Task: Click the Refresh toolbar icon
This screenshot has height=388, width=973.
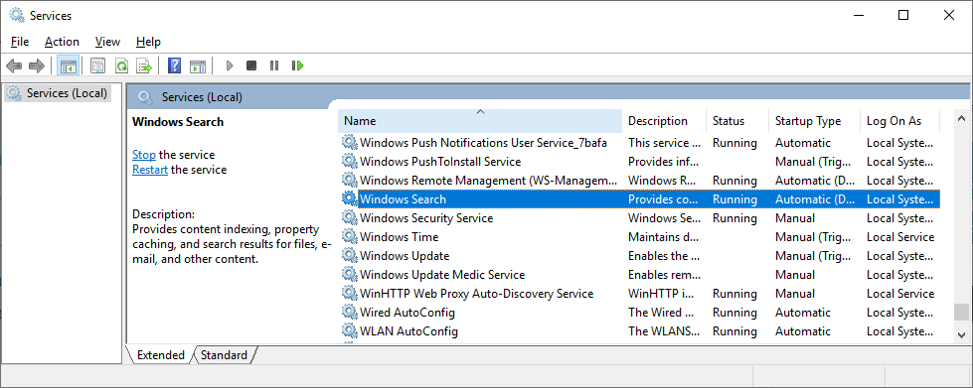Action: coord(121,65)
